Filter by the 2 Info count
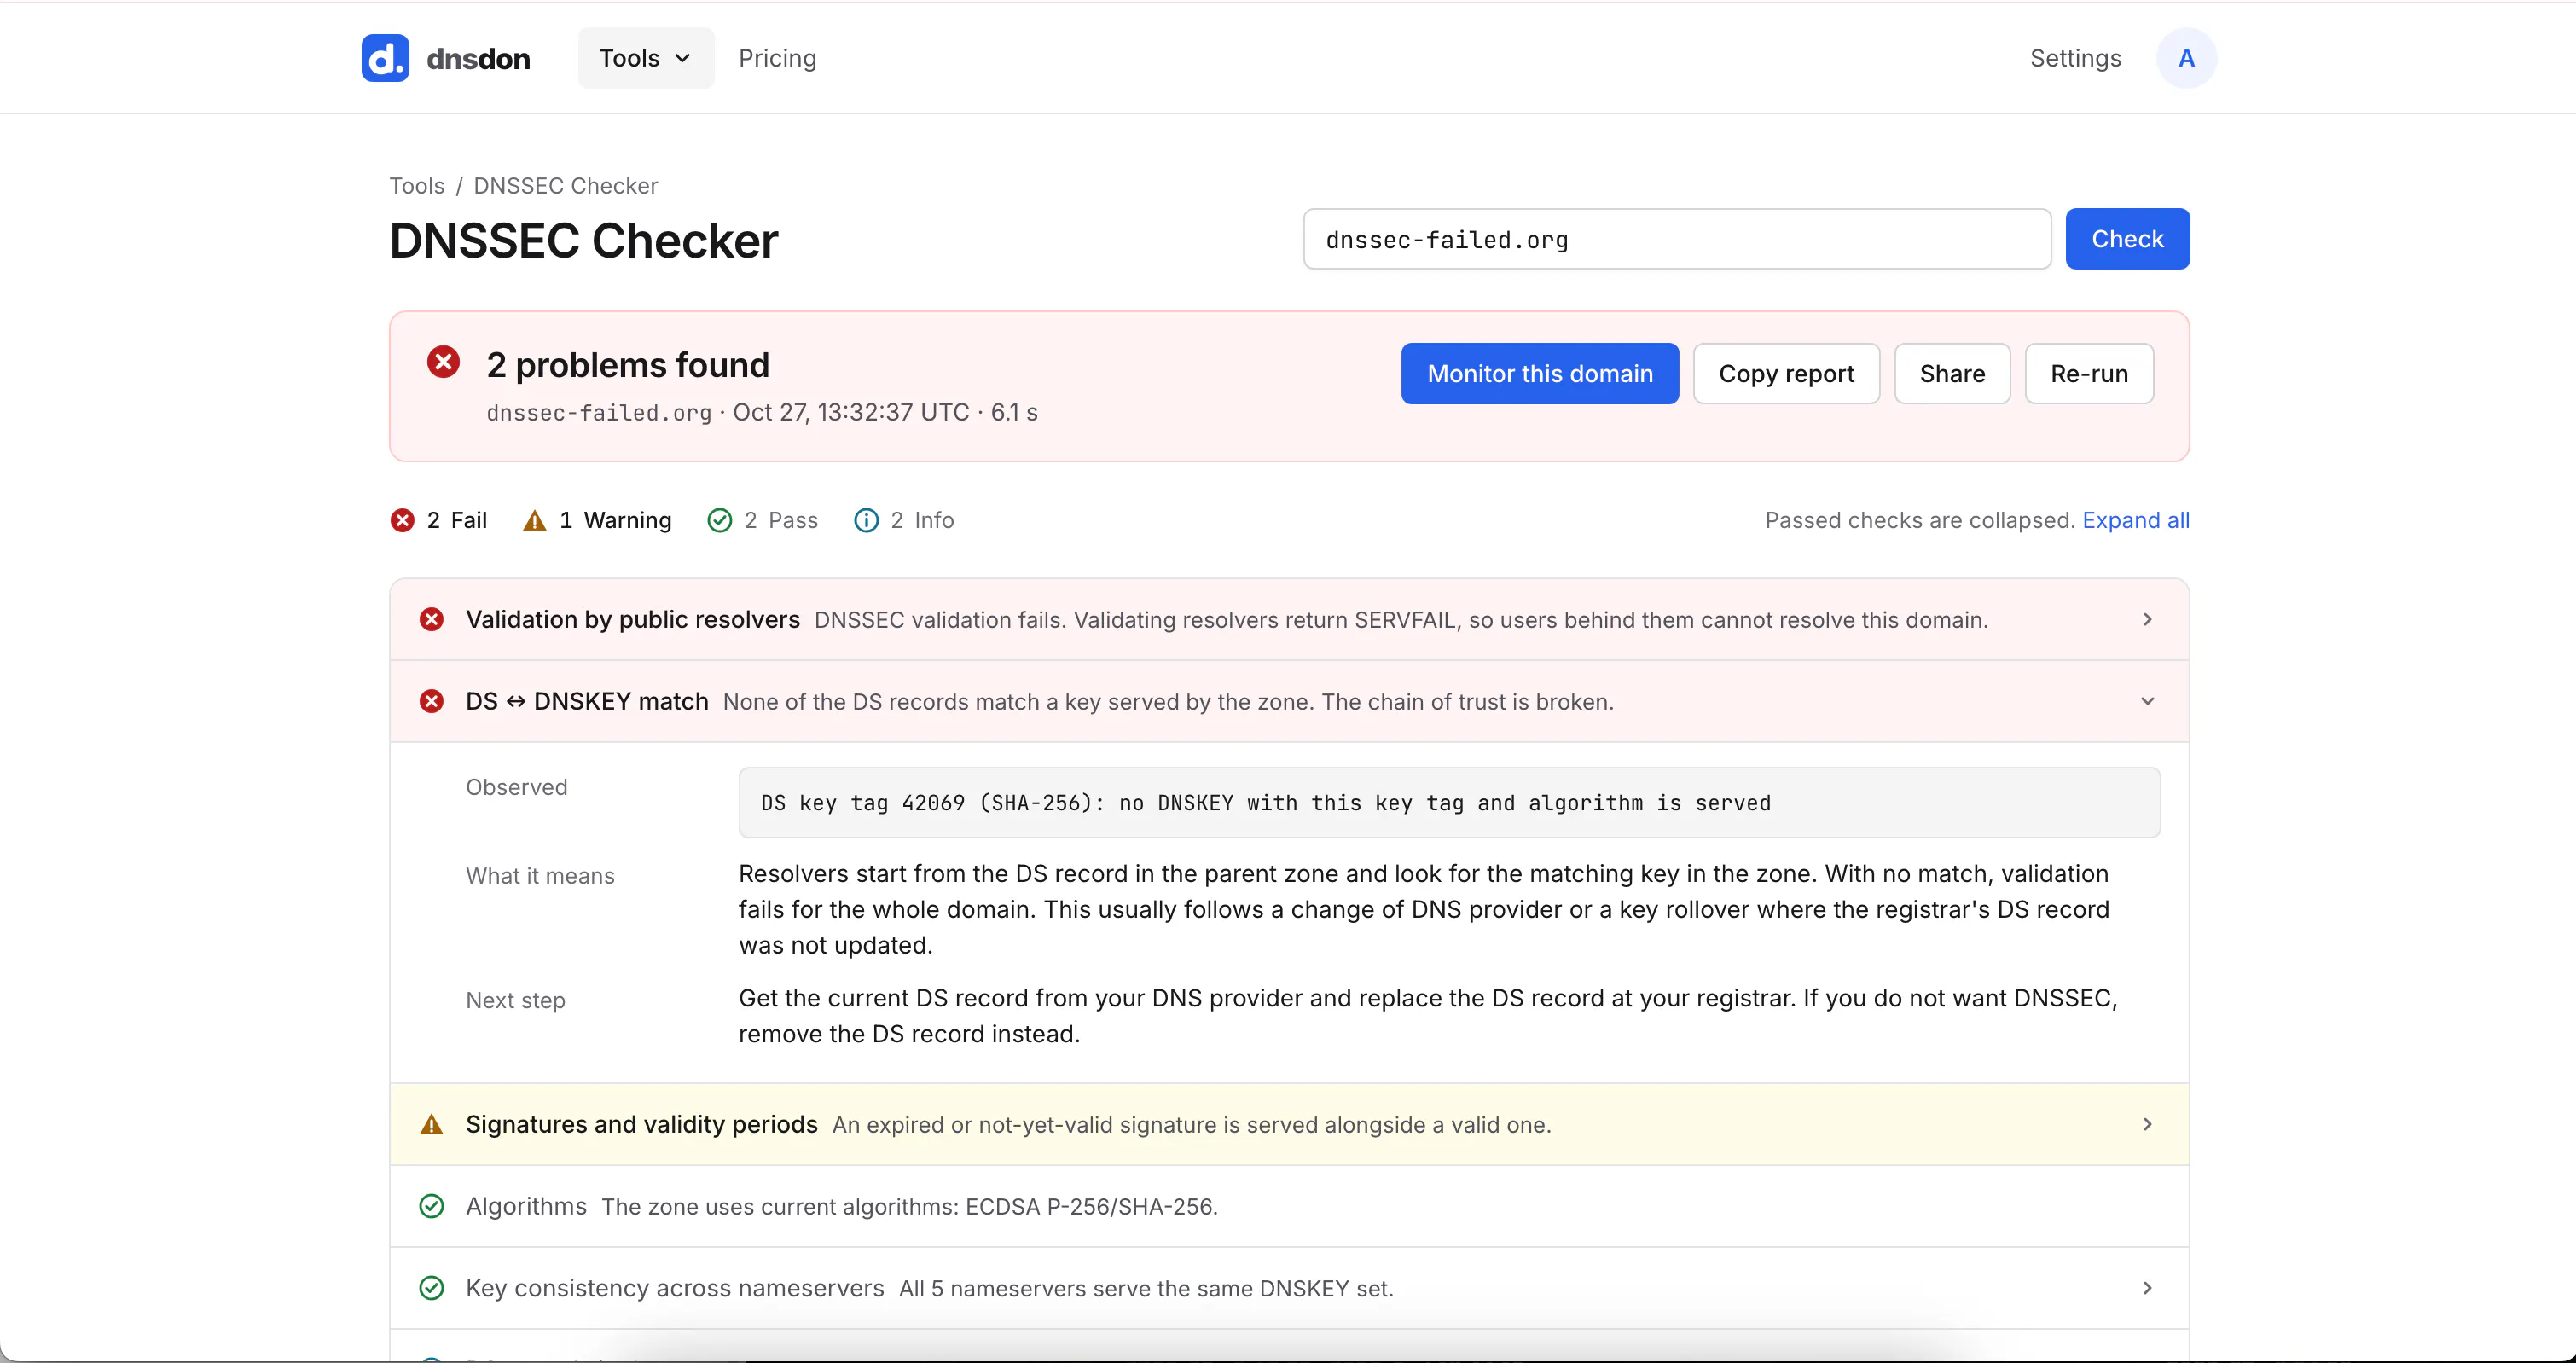 pos(904,520)
